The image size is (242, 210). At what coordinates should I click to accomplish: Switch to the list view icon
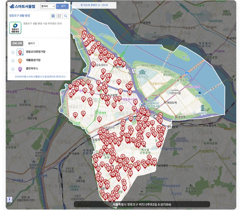[x=59, y=16]
